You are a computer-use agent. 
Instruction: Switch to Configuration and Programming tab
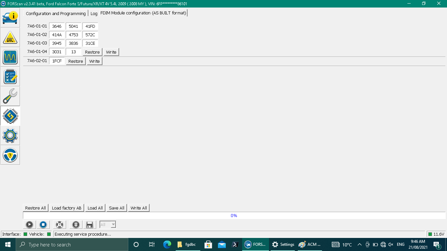click(56, 13)
